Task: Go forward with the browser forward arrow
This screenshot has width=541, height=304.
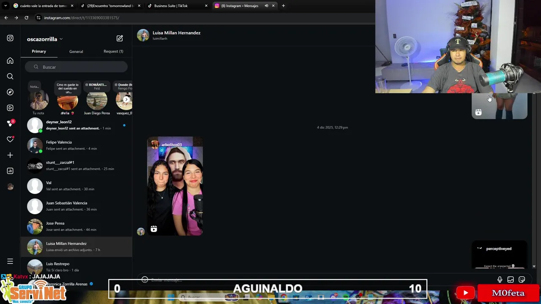Action: 16,18
